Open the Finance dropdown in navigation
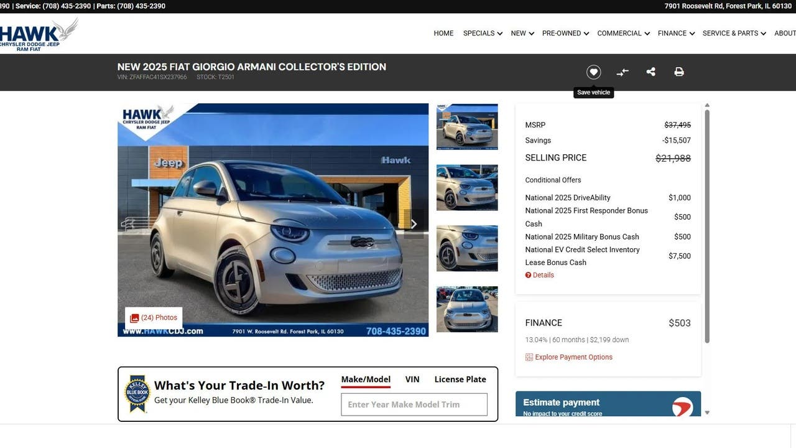This screenshot has width=796, height=448. pos(676,34)
